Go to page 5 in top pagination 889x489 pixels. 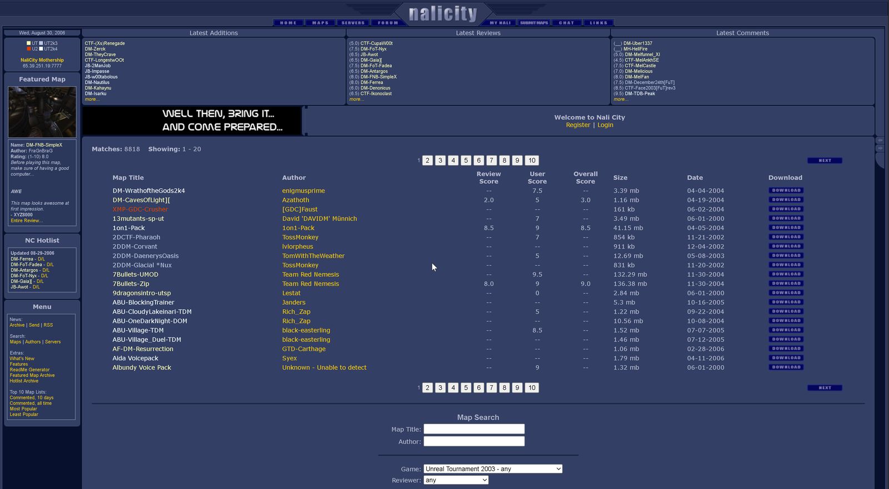(x=466, y=160)
